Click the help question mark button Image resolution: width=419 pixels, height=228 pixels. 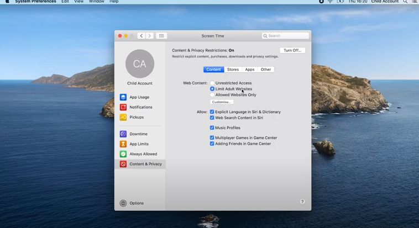point(302,202)
